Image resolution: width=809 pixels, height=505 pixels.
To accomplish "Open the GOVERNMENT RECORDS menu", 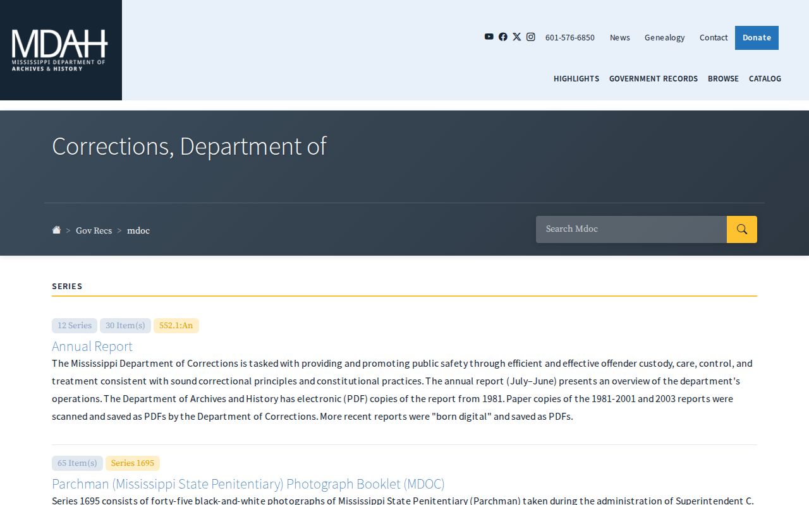I will click(654, 78).
